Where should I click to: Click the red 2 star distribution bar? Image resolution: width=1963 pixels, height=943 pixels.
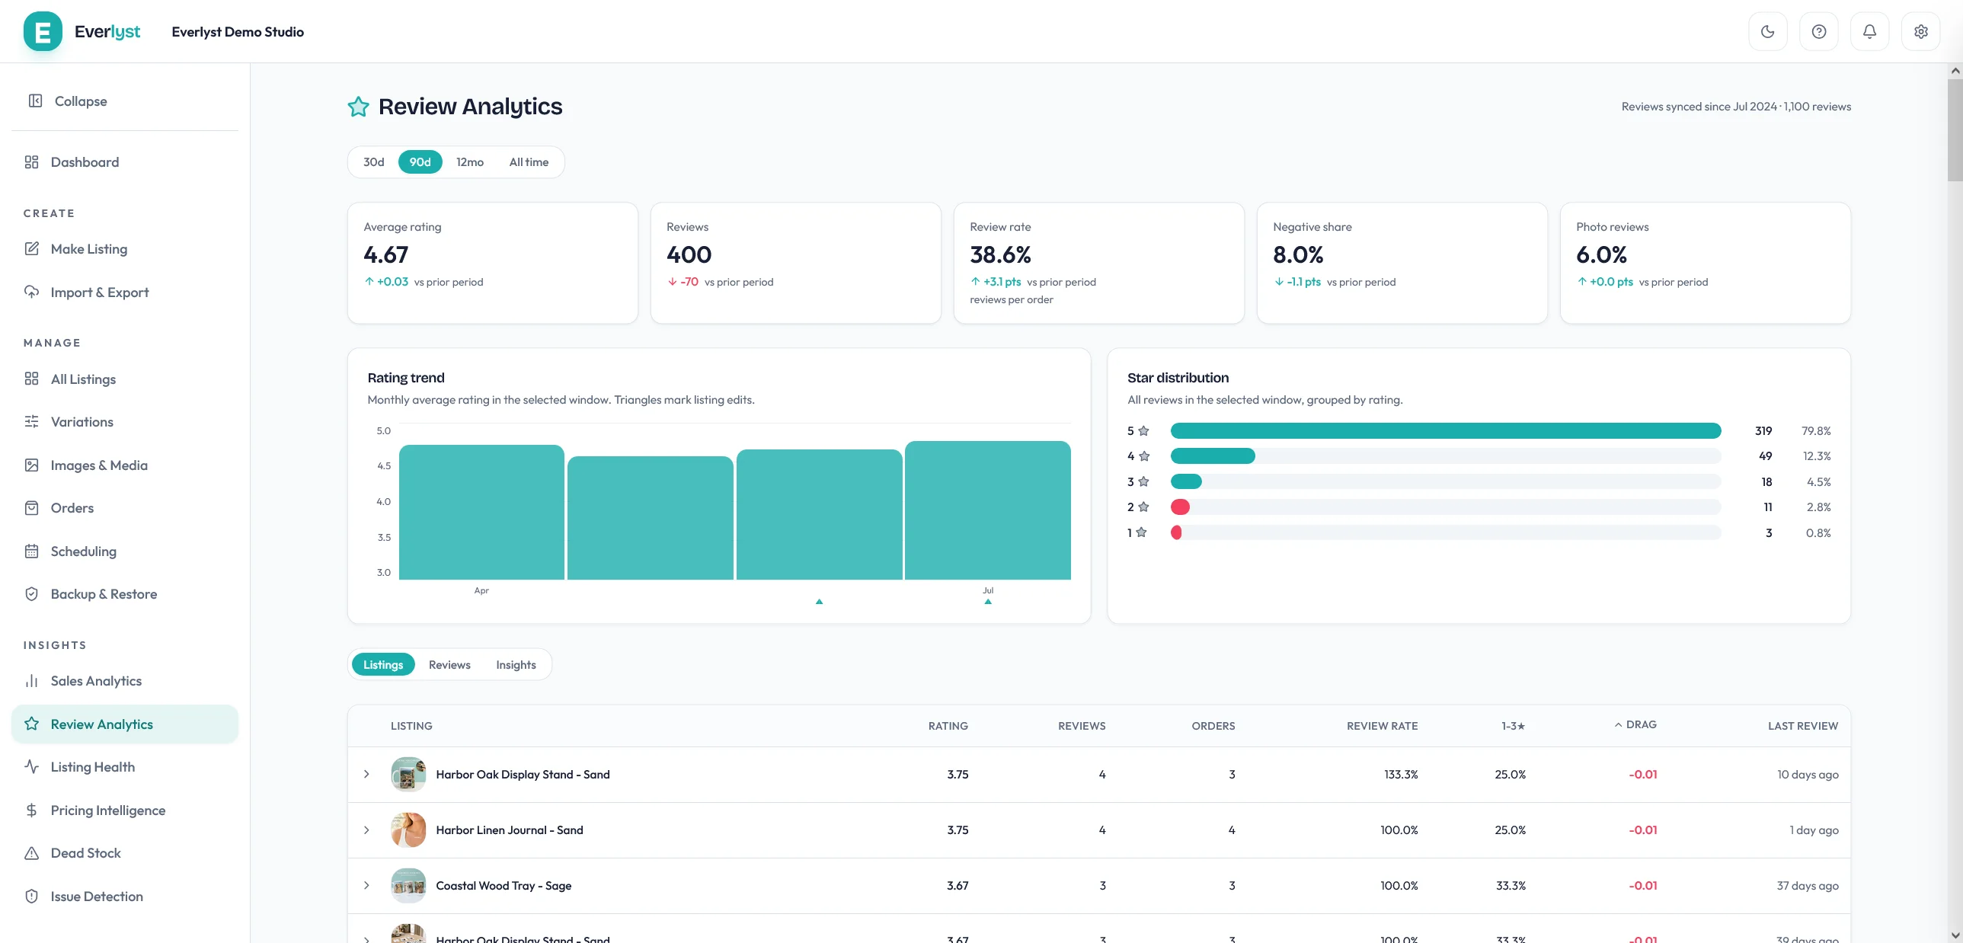pos(1181,507)
